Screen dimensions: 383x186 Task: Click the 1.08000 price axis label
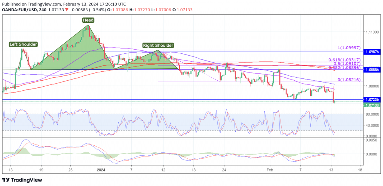[371, 86]
